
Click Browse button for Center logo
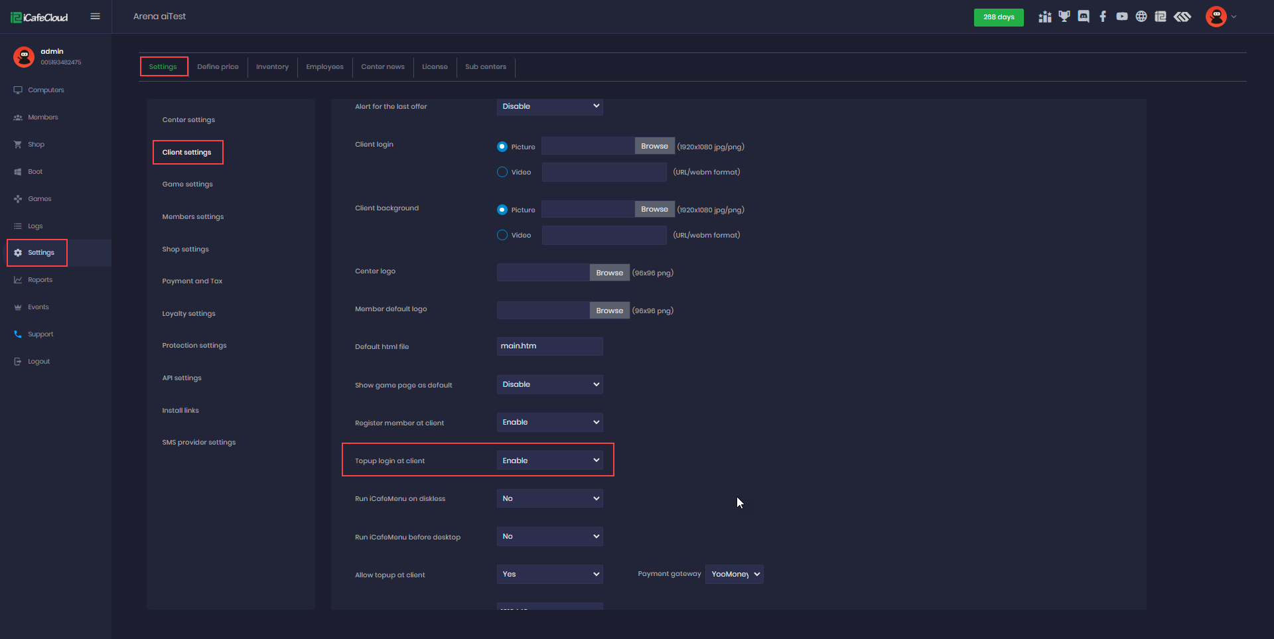click(609, 273)
